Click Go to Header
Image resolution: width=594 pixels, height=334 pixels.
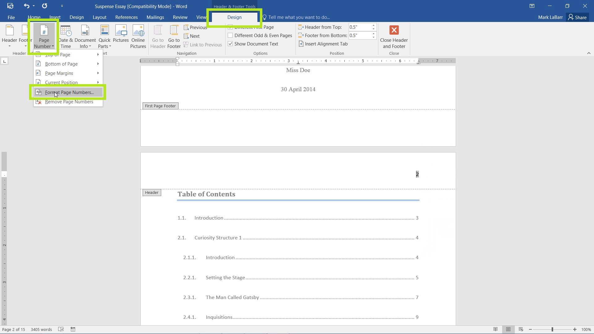(158, 36)
